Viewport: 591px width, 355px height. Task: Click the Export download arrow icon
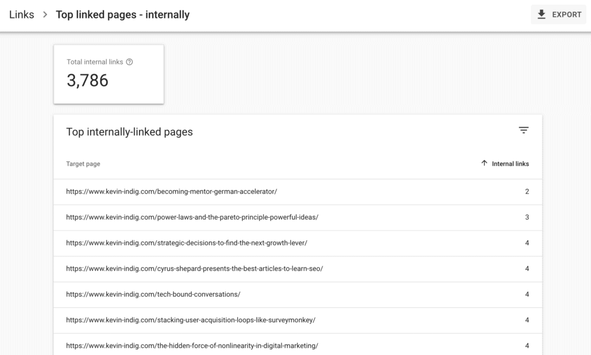click(541, 15)
